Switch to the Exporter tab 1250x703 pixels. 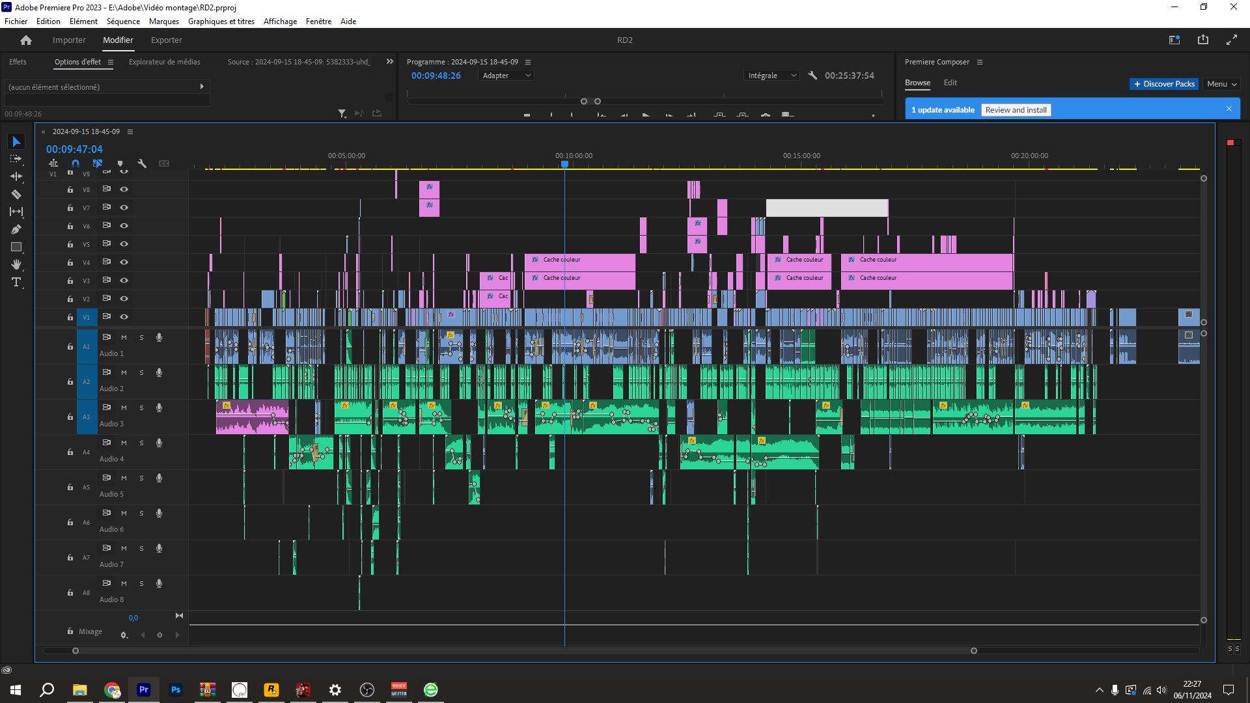coord(167,40)
